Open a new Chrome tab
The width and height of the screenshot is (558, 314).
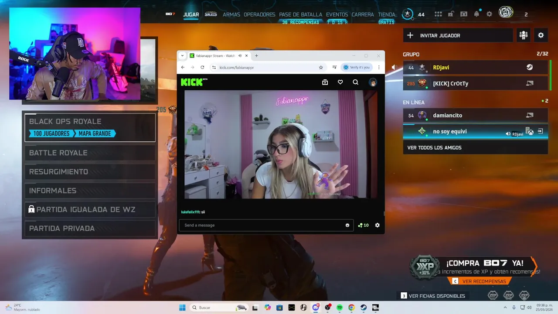pos(256,56)
